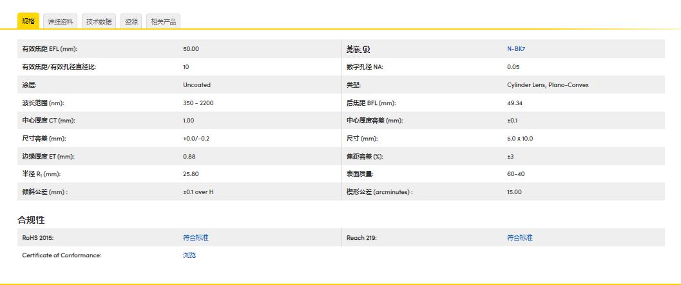Viewport: 681px width, 285px height.
Task: Select the 技术数据 tab
Action: (x=99, y=21)
